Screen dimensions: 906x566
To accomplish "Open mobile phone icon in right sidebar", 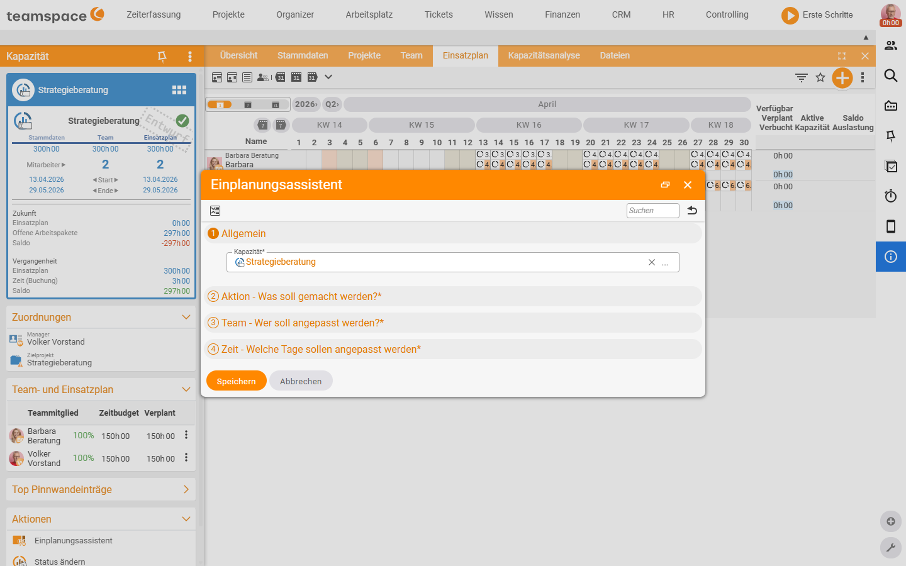I will (891, 226).
